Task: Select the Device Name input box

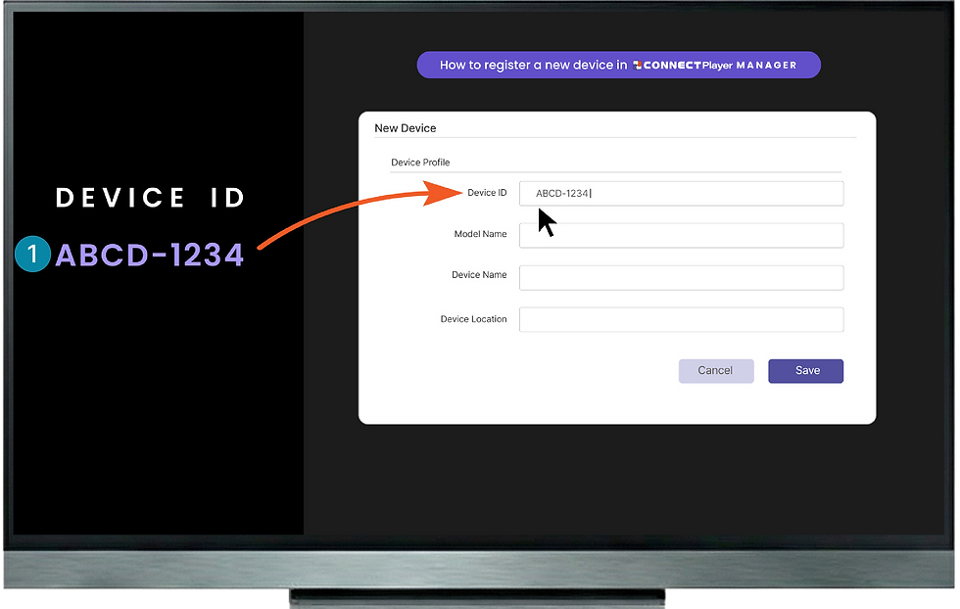Action: tap(682, 278)
